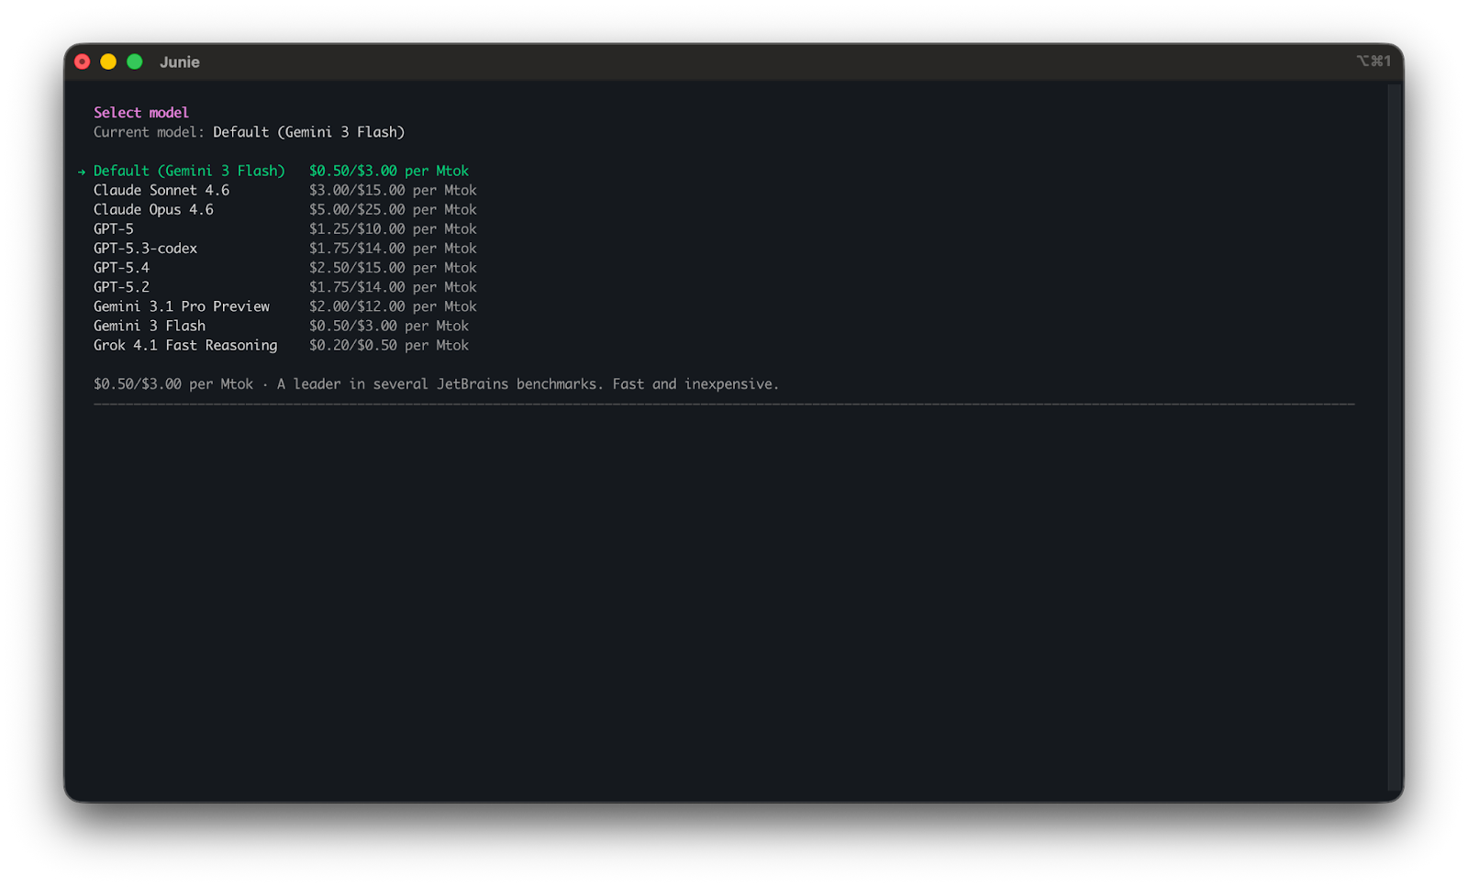Pick Claude Opus 4.6 from list

click(153, 209)
